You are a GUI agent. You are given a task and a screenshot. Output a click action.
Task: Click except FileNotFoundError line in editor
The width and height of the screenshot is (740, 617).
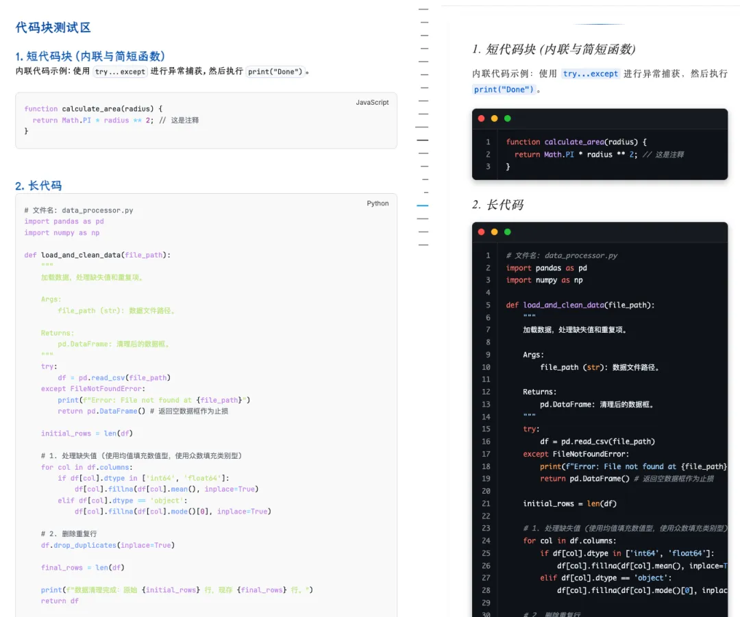click(93, 389)
